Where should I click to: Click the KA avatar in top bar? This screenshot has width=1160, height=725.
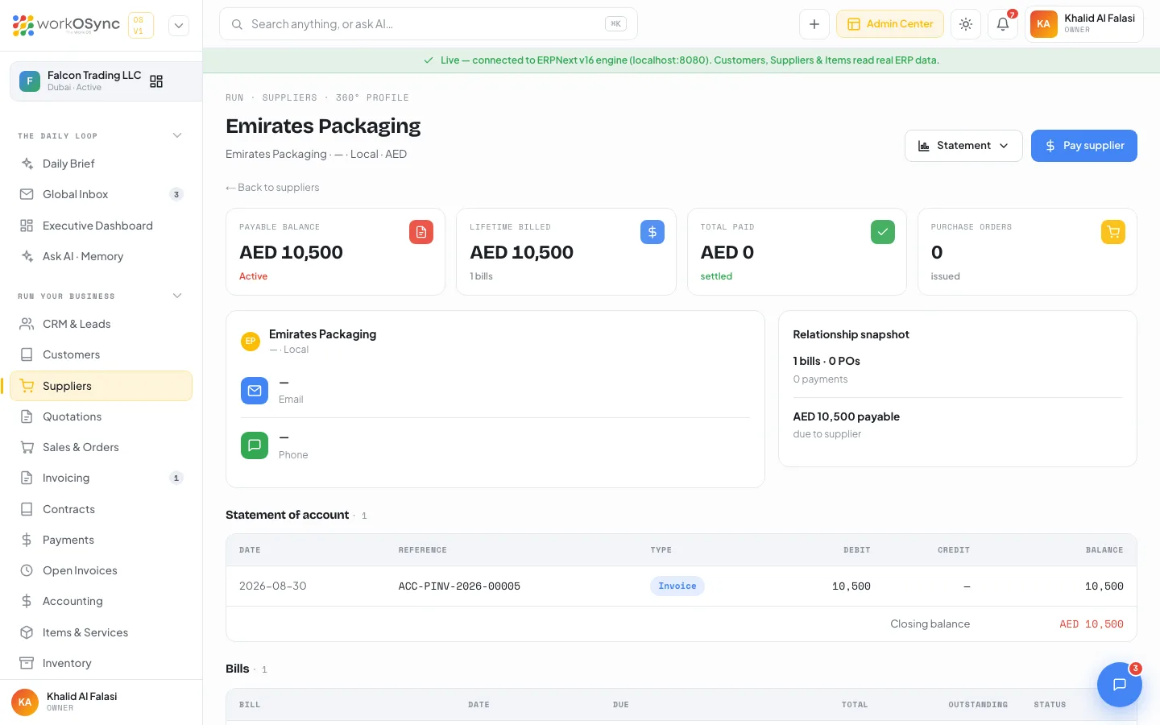[1043, 24]
